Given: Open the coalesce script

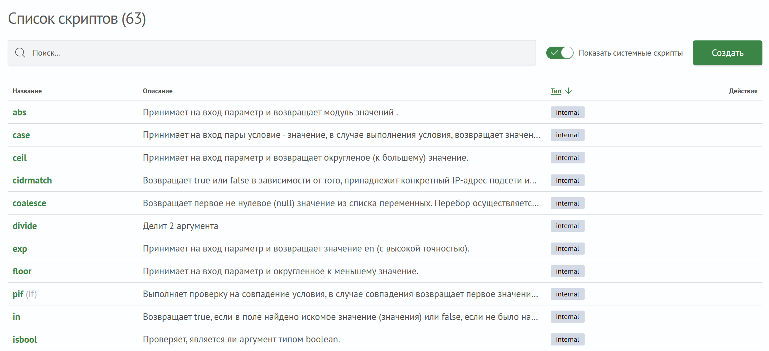Looking at the screenshot, I should (x=29, y=203).
